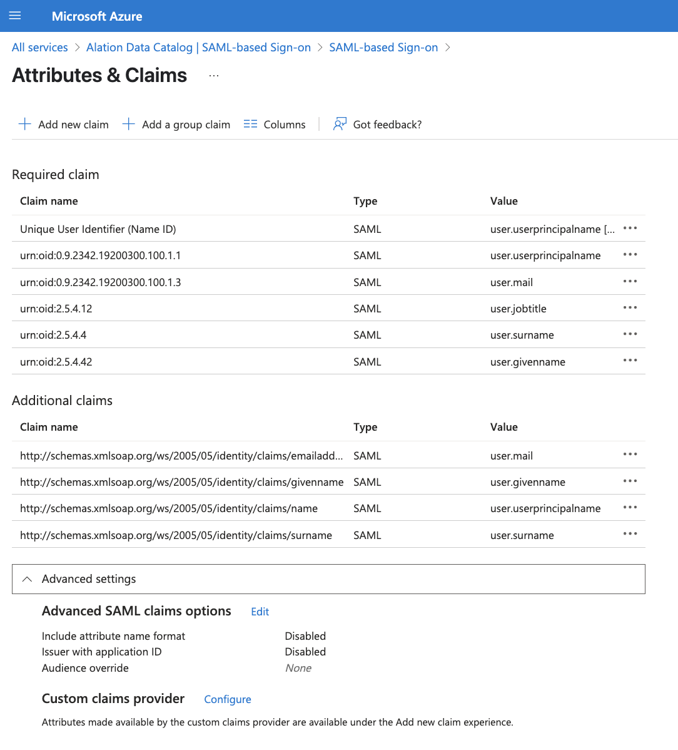Image resolution: width=678 pixels, height=750 pixels.
Task: Open the Columns chooser
Action: [275, 125]
